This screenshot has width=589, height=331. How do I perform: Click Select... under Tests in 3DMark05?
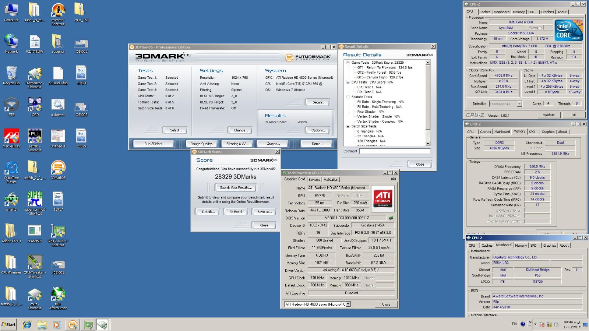click(x=176, y=130)
